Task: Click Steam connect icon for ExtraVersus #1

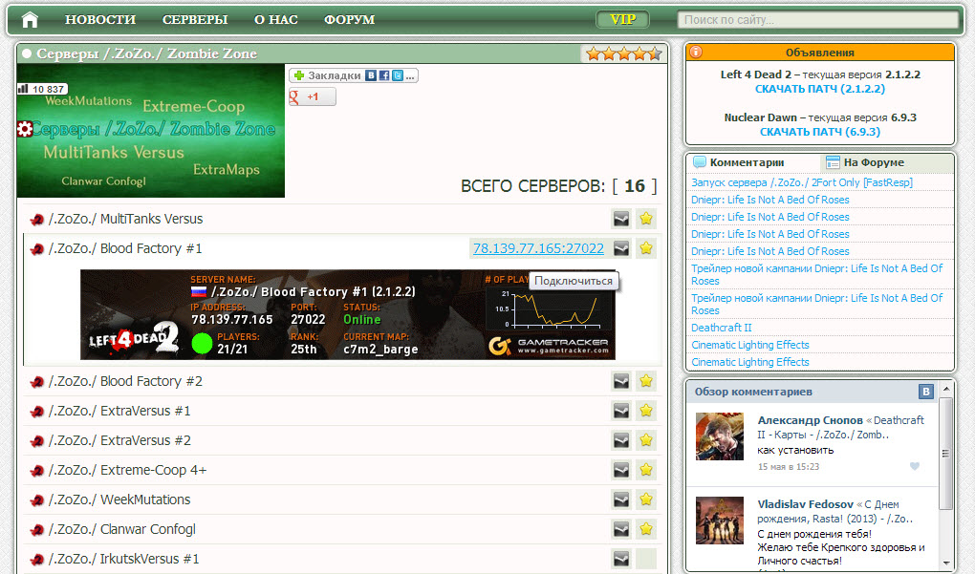Action: coord(621,411)
